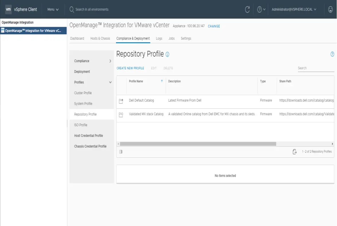
Task: Select Chassis Credential Profile
Action: click(90, 146)
